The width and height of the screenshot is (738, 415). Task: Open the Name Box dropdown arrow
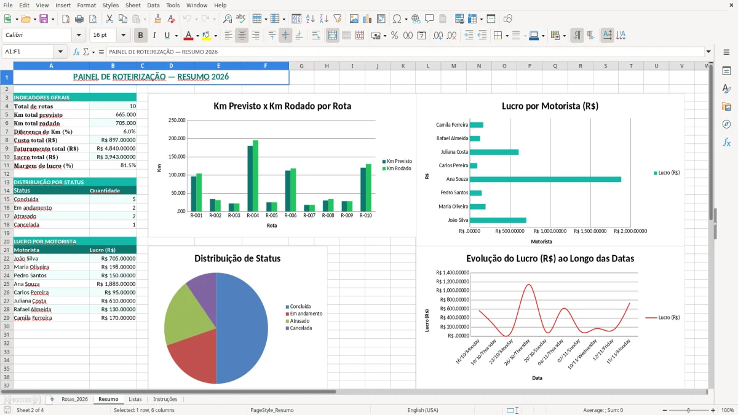tap(60, 52)
